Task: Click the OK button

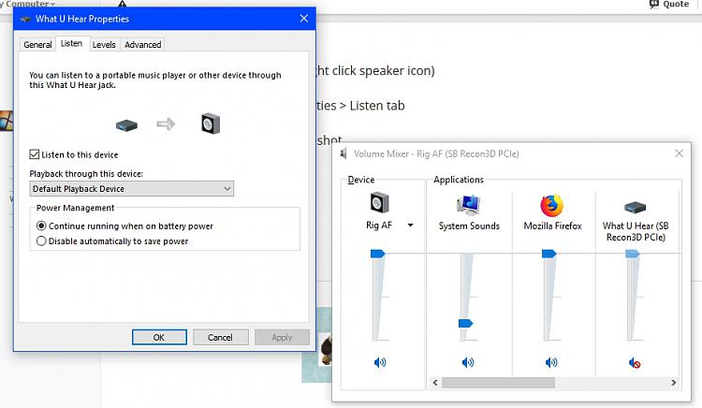Action: pos(159,337)
